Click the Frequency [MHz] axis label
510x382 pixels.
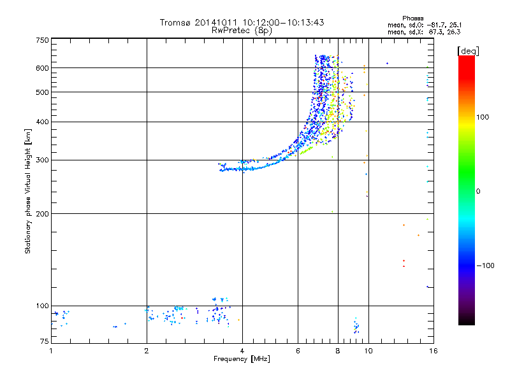(x=241, y=359)
